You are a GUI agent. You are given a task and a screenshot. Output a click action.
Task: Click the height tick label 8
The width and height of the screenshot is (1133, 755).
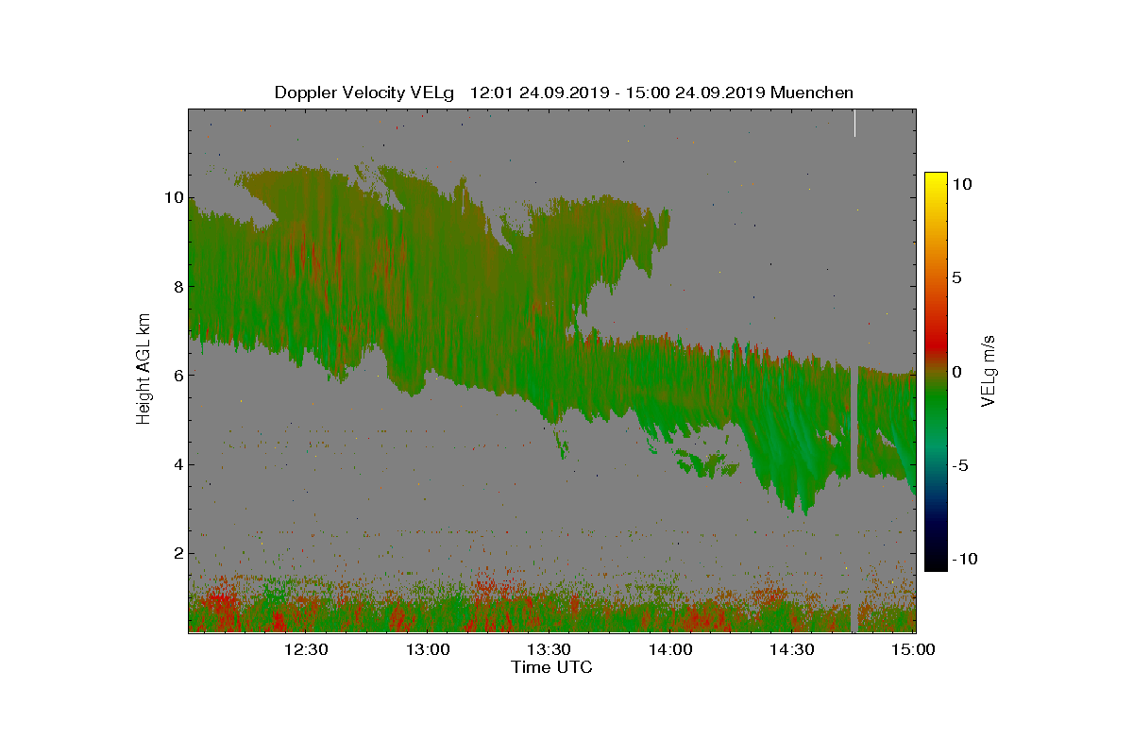point(178,286)
